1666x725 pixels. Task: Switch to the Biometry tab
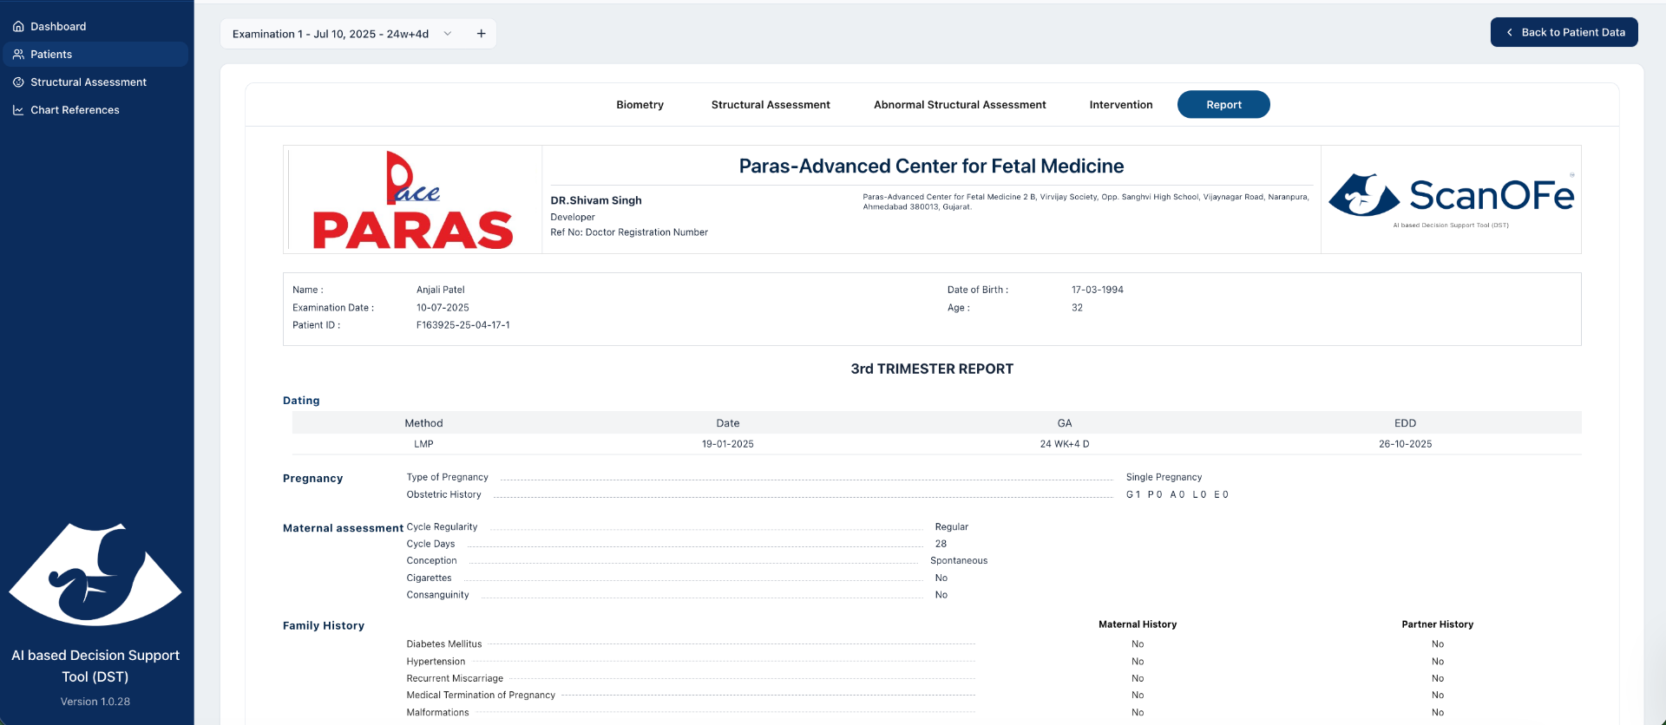640,105
